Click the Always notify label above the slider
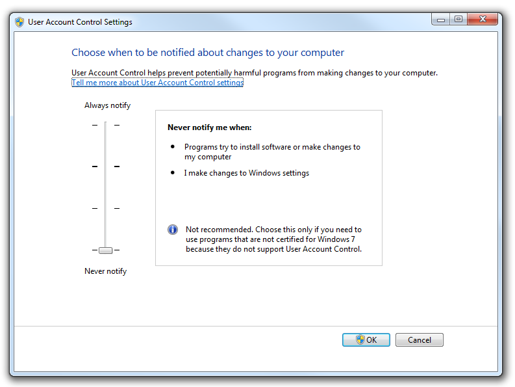This screenshot has height=387, width=515. 107,105
